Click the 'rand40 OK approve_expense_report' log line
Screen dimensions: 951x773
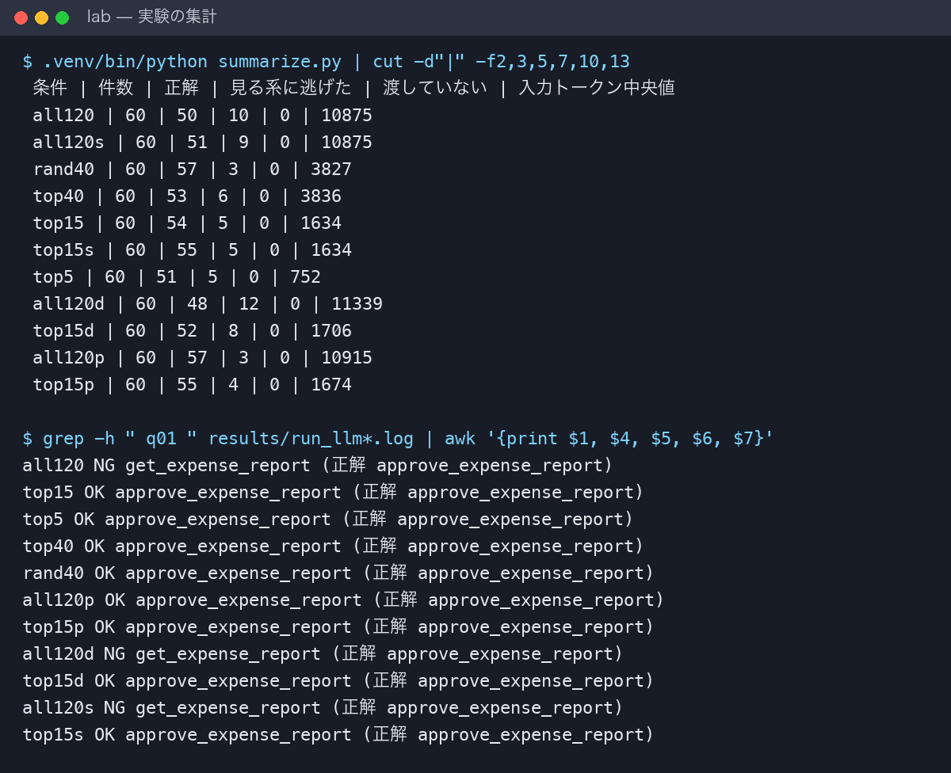pyautogui.click(x=338, y=573)
